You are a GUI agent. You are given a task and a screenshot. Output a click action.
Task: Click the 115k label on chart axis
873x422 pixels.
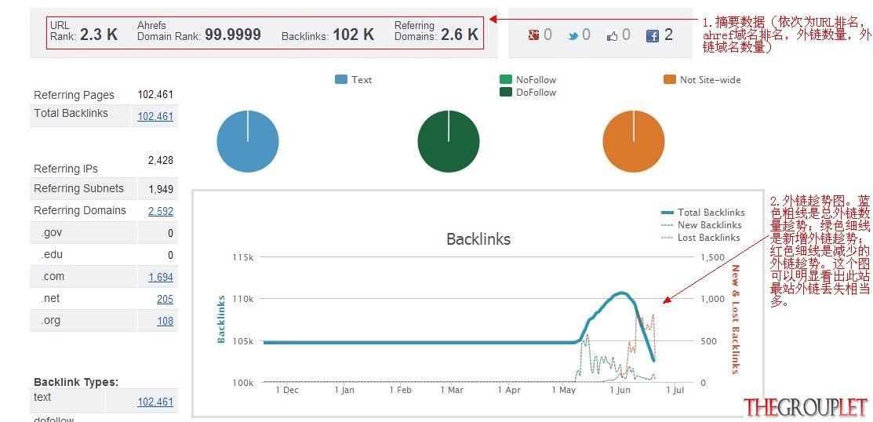click(x=243, y=257)
